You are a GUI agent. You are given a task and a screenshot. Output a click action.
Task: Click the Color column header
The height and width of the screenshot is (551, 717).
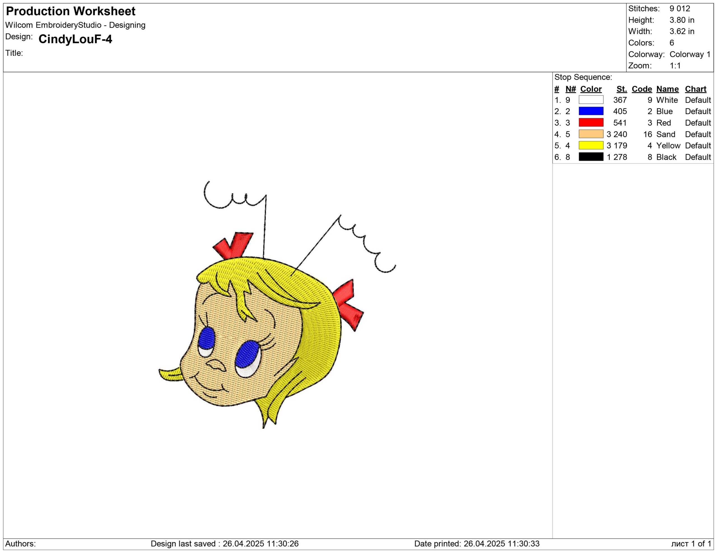[591, 89]
